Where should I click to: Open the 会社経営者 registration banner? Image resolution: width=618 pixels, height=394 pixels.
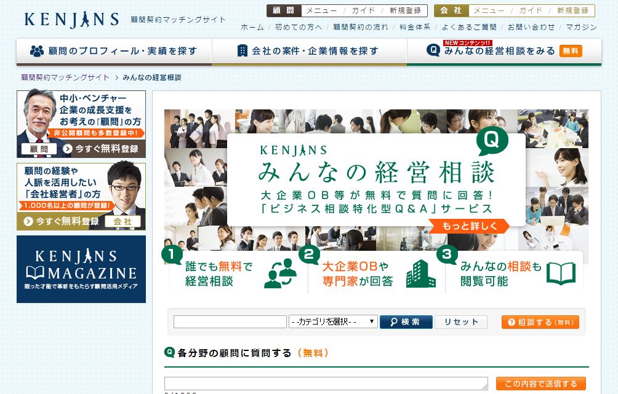click(81, 197)
